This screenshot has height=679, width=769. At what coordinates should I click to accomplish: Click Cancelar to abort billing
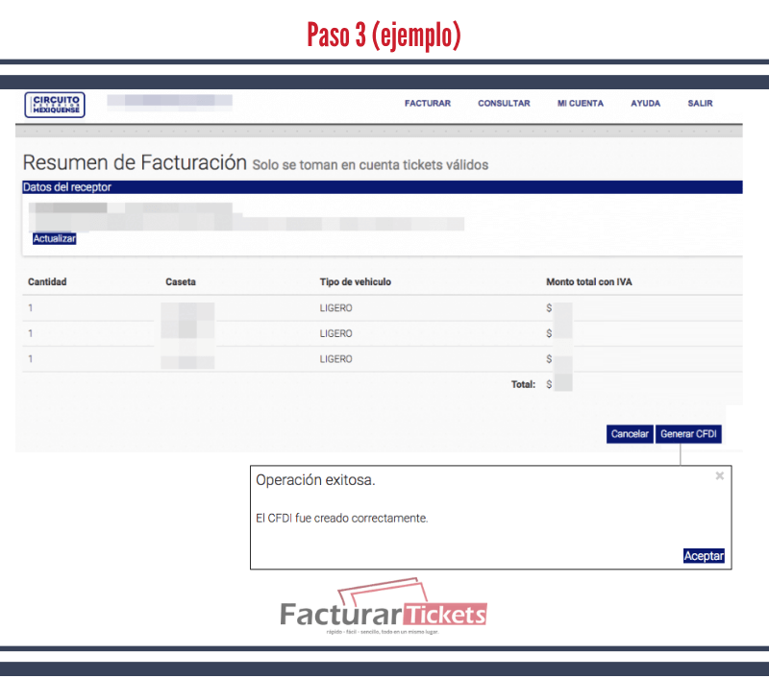point(629,434)
